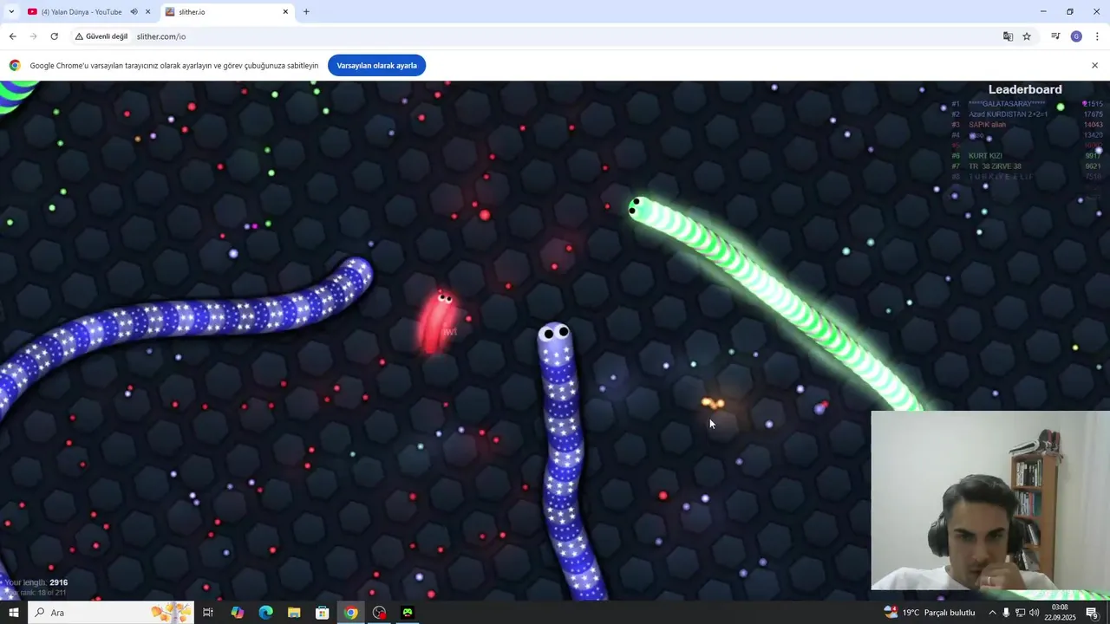Click the 'Güvenli değil' site security chip
The image size is (1110, 624).
[x=101, y=36]
